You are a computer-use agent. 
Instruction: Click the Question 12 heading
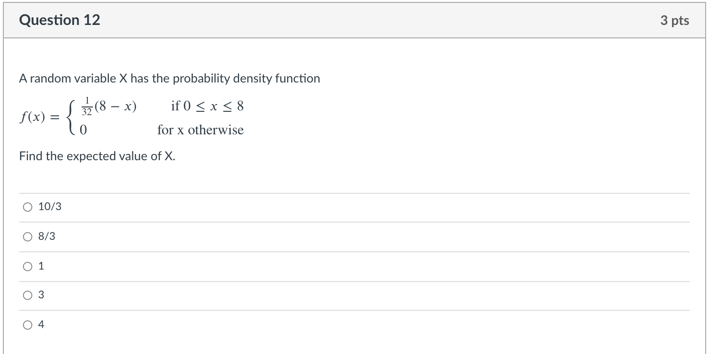pos(60,20)
